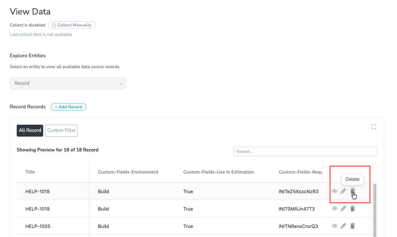Click the table's vertical scrollbar
This screenshot has height=237, width=397.
[375, 210]
